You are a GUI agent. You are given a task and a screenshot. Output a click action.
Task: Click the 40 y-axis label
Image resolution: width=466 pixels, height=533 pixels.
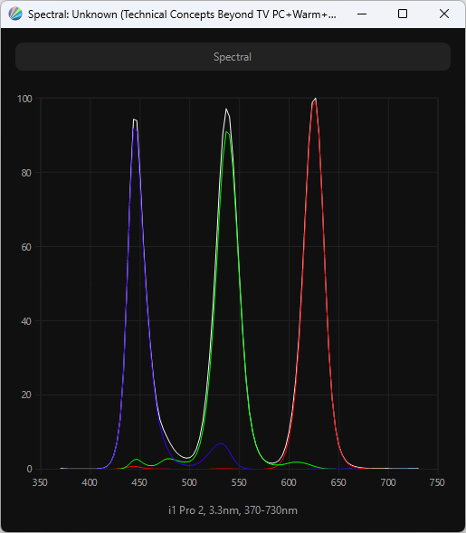click(26, 321)
